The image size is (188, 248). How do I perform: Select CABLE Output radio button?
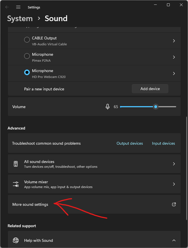point(27,40)
